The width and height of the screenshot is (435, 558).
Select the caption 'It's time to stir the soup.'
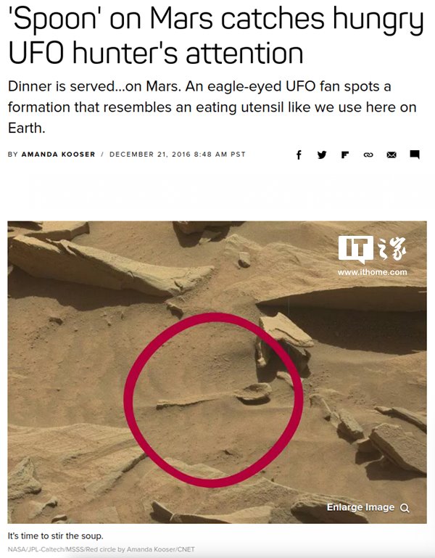(x=56, y=536)
